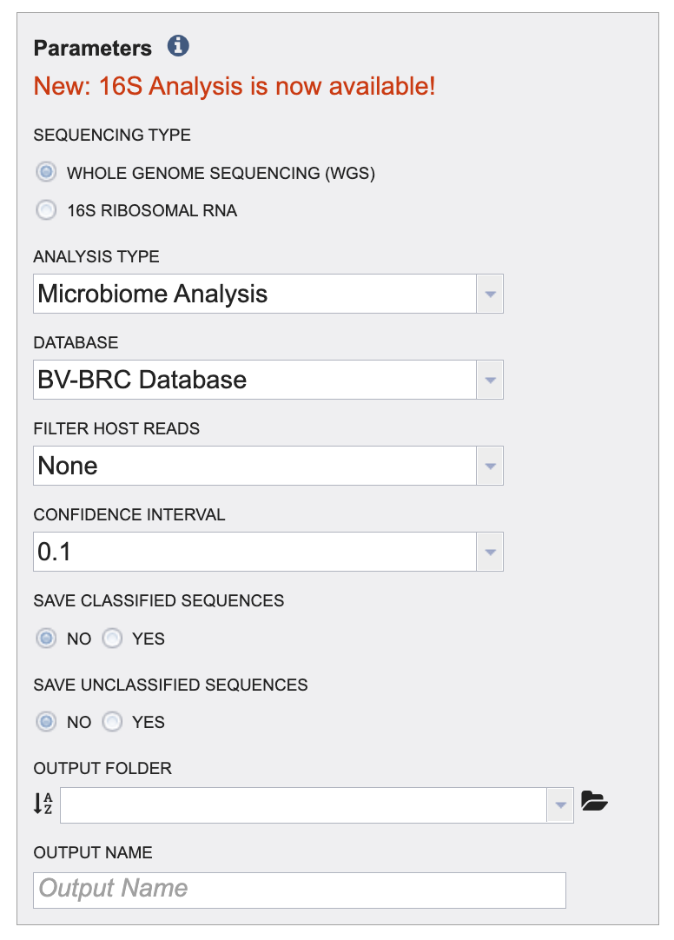This screenshot has height=940, width=674.
Task: Click the CONFIDENCE INTERVAL label
Action: pyautogui.click(x=129, y=514)
